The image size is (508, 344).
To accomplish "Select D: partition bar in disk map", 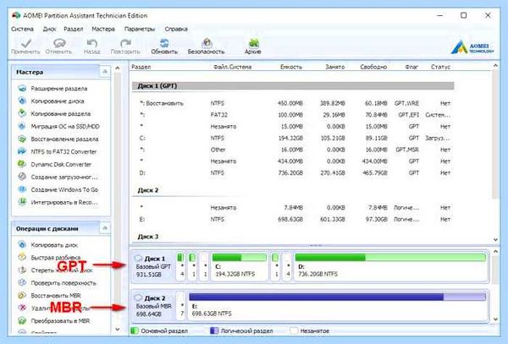I will pyautogui.click(x=390, y=266).
